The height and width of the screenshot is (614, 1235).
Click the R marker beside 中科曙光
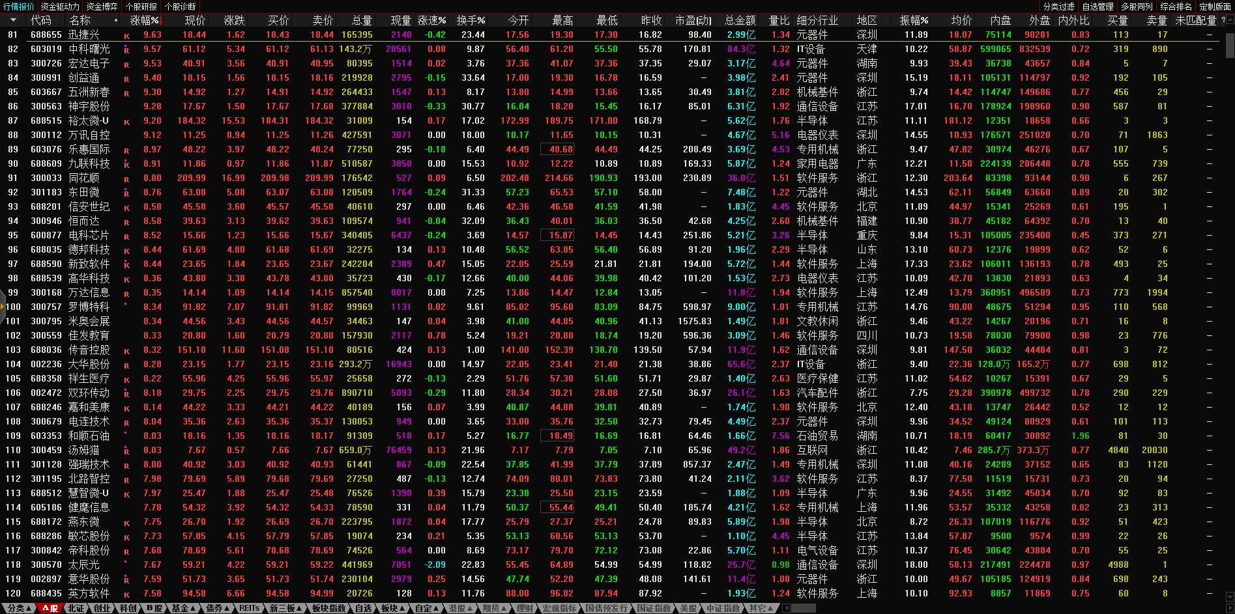click(126, 50)
